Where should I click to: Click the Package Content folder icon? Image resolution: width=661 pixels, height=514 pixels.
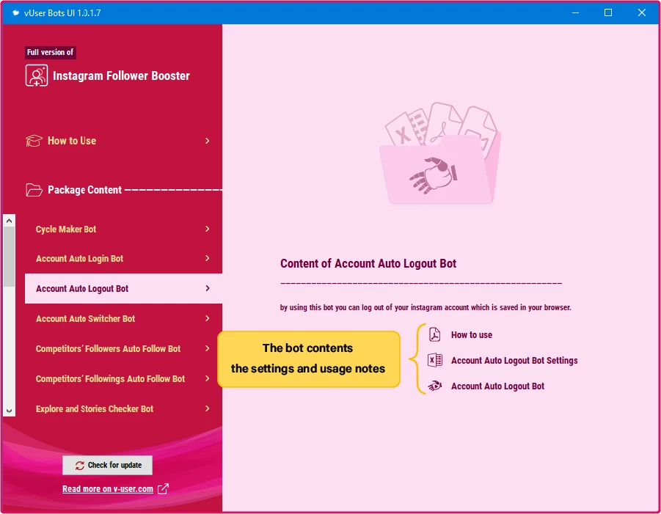click(34, 190)
